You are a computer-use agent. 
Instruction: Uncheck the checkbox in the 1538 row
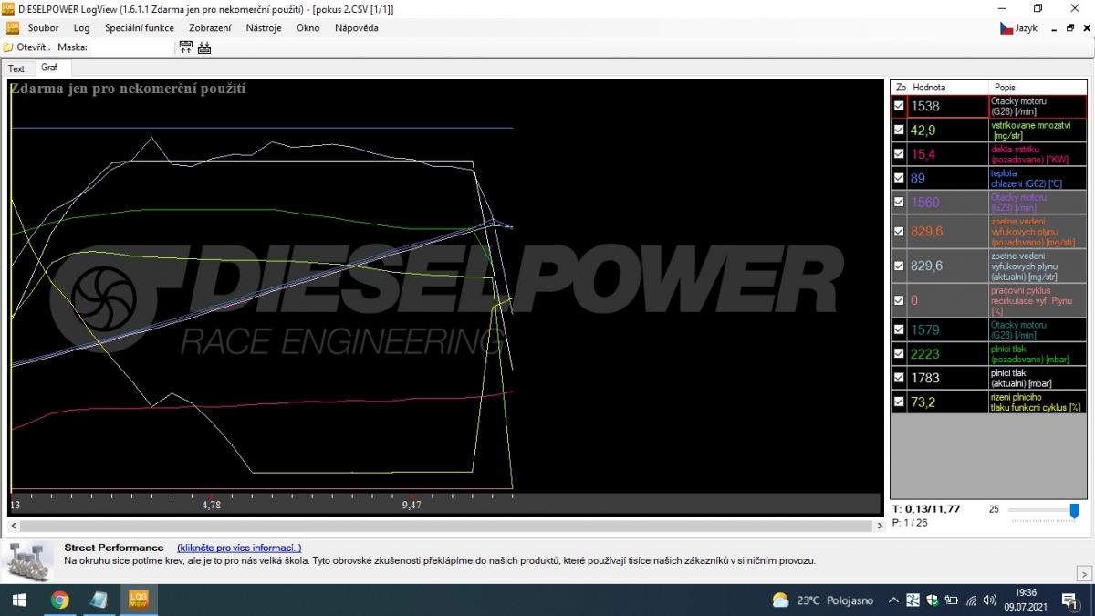tap(899, 106)
